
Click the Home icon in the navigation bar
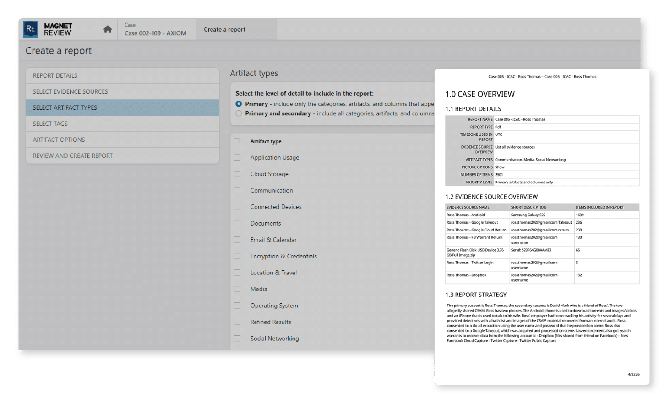pos(107,29)
